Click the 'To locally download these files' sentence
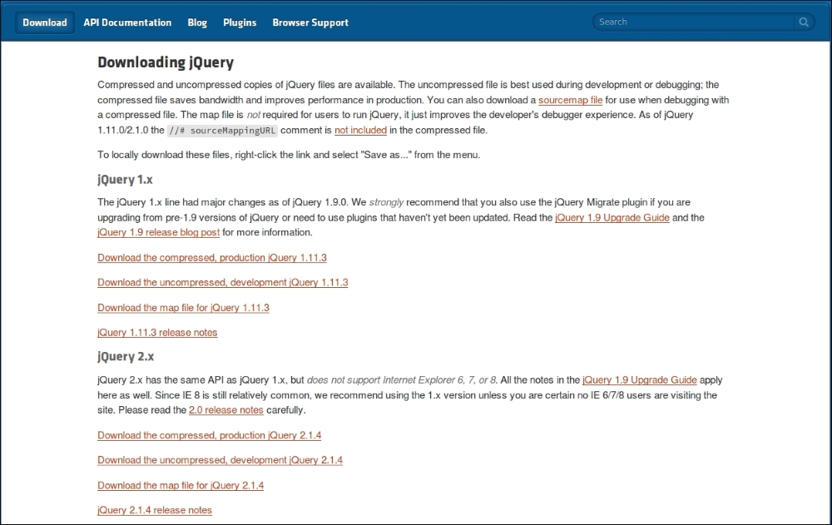 (x=289, y=155)
